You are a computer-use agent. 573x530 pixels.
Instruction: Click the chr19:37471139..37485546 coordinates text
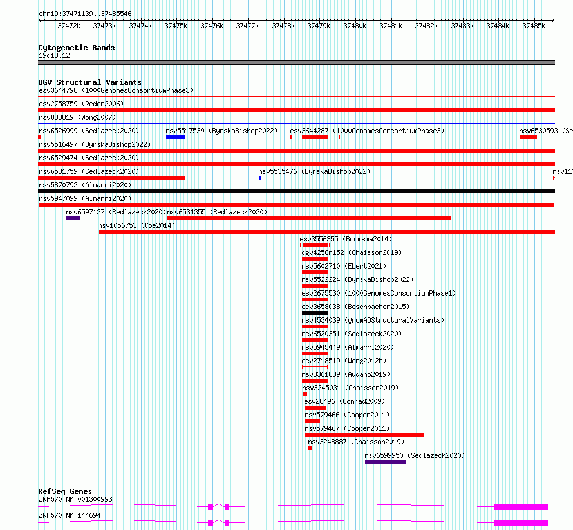point(85,14)
